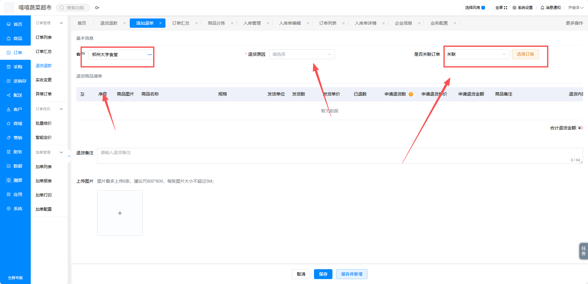
Task: Open the 是否关联订单 dropdown
Action: [476, 54]
